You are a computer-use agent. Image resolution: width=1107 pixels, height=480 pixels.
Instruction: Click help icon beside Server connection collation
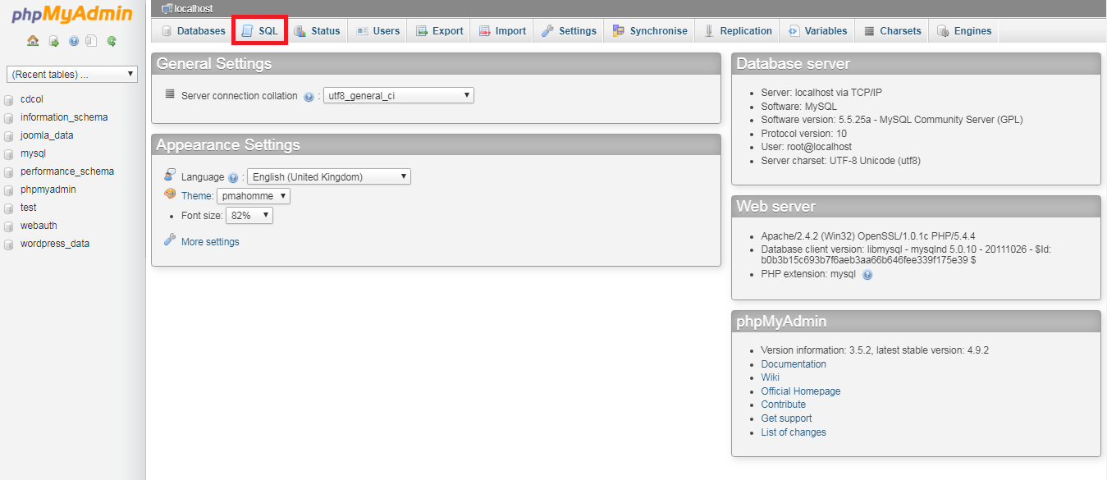[309, 97]
